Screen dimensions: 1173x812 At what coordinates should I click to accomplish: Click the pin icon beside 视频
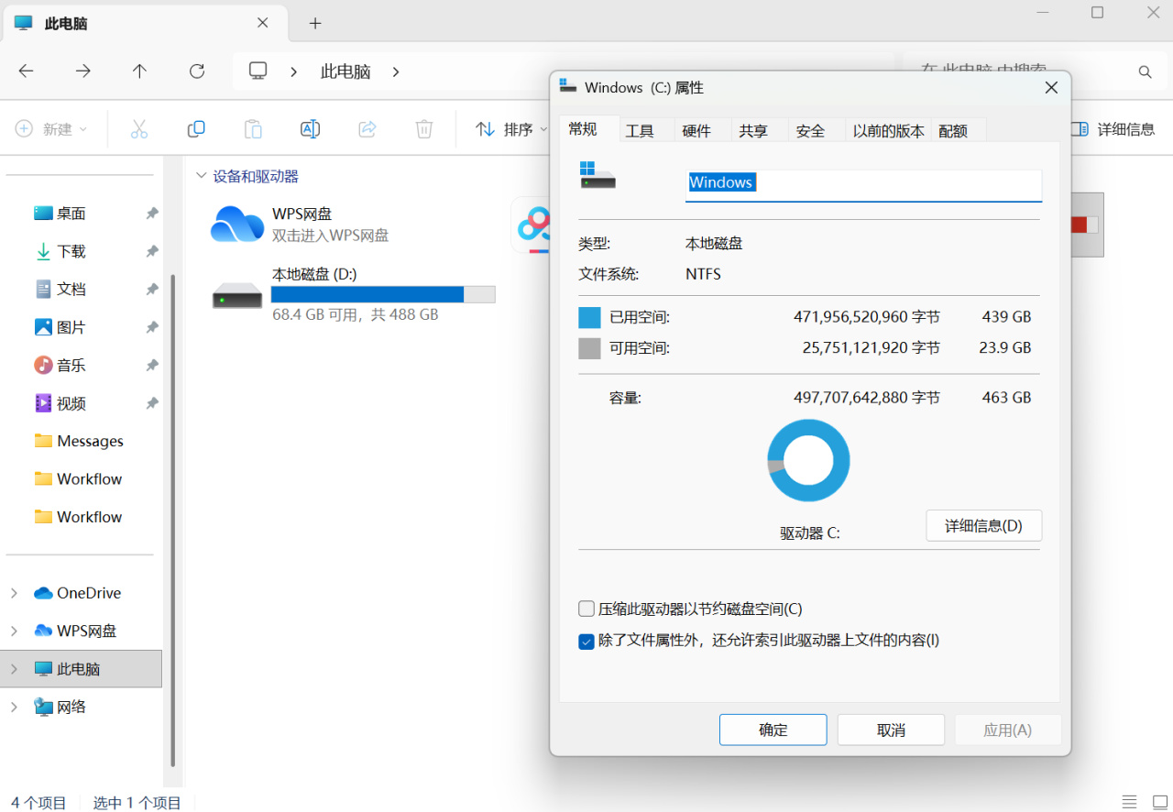coord(152,403)
